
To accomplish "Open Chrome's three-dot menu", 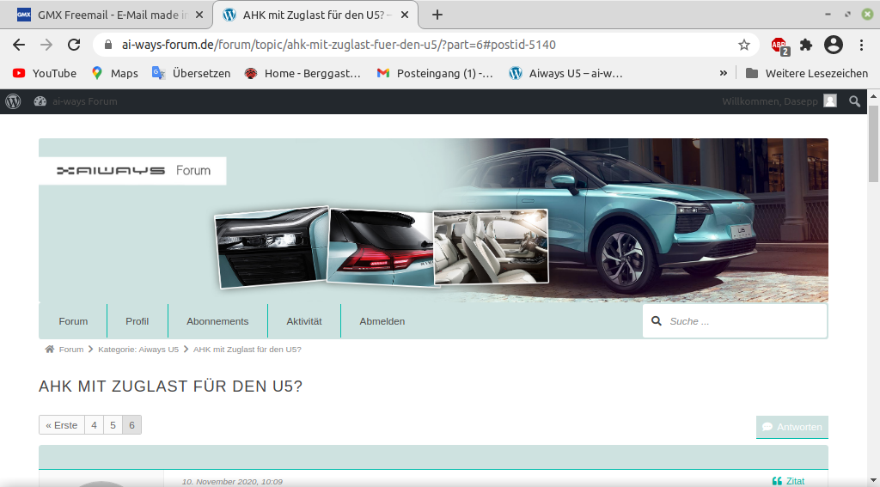I will (x=861, y=45).
